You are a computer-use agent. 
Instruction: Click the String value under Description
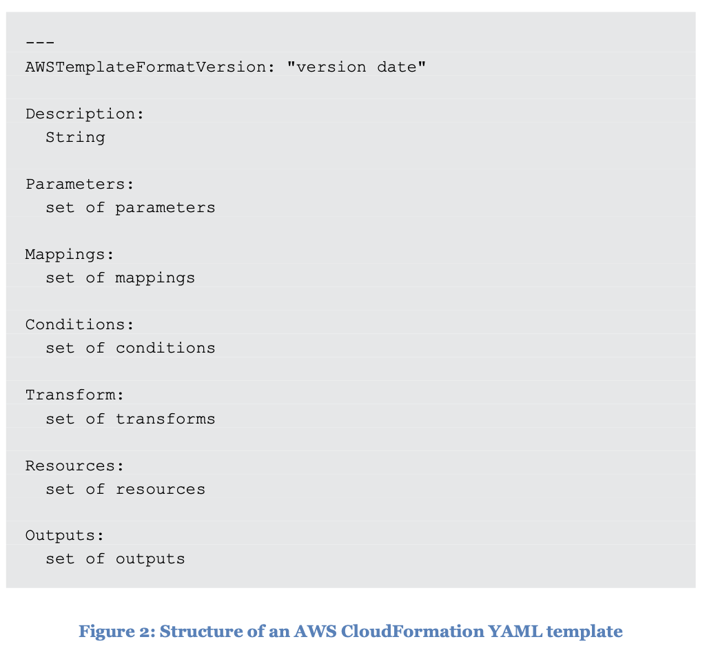[x=75, y=137]
